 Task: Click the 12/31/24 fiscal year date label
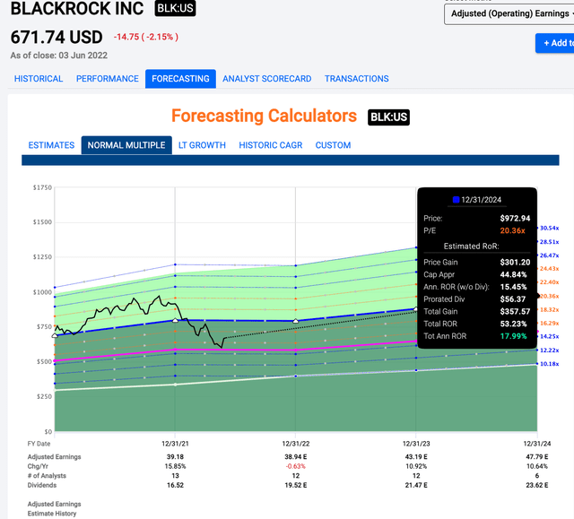(537, 444)
